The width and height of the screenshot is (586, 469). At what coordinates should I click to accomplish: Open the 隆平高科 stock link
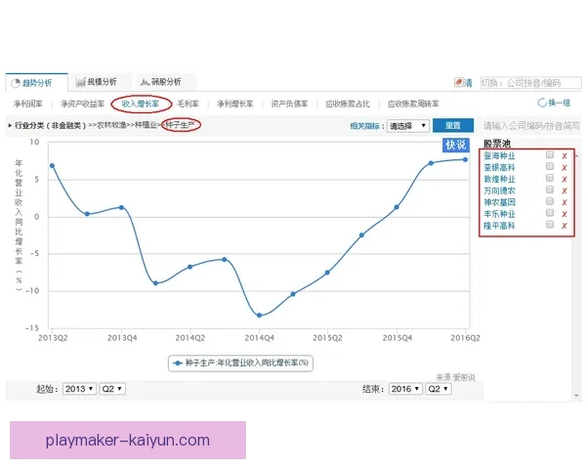499,226
